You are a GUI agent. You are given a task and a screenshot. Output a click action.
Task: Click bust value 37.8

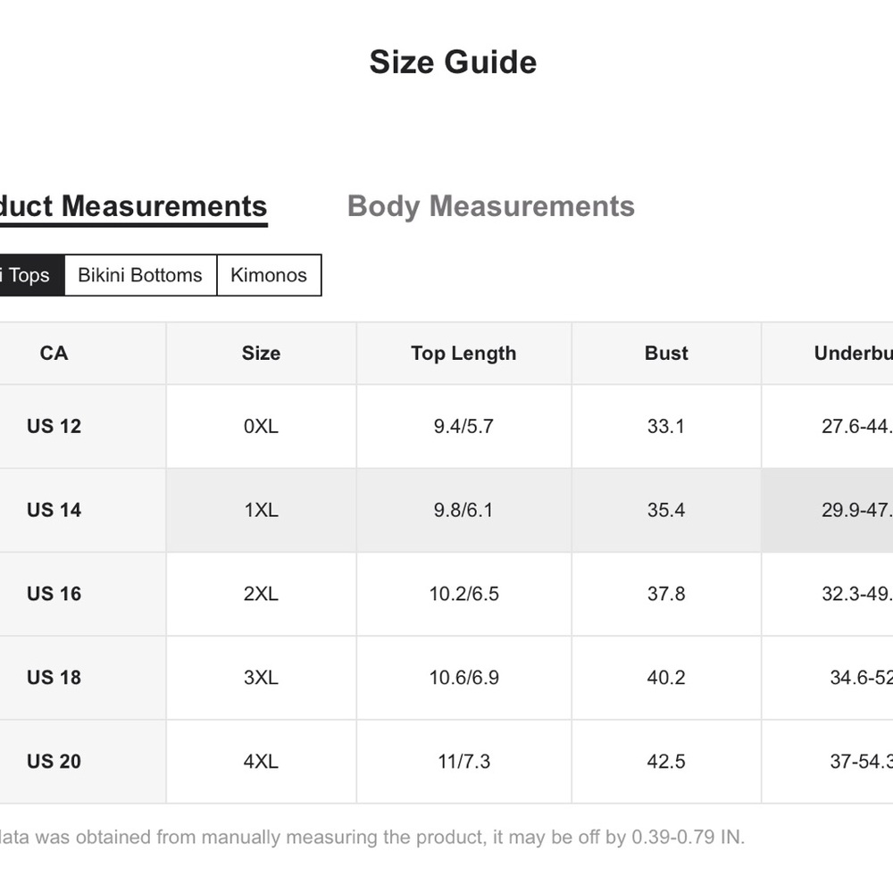(666, 594)
